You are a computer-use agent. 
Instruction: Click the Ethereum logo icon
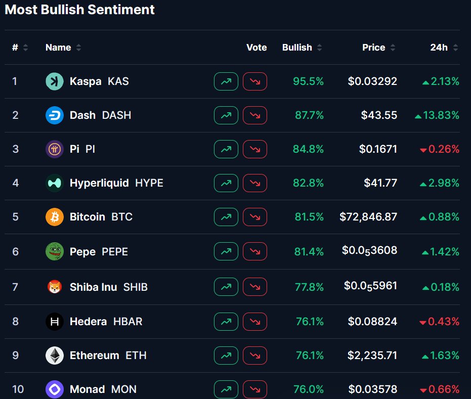point(55,356)
